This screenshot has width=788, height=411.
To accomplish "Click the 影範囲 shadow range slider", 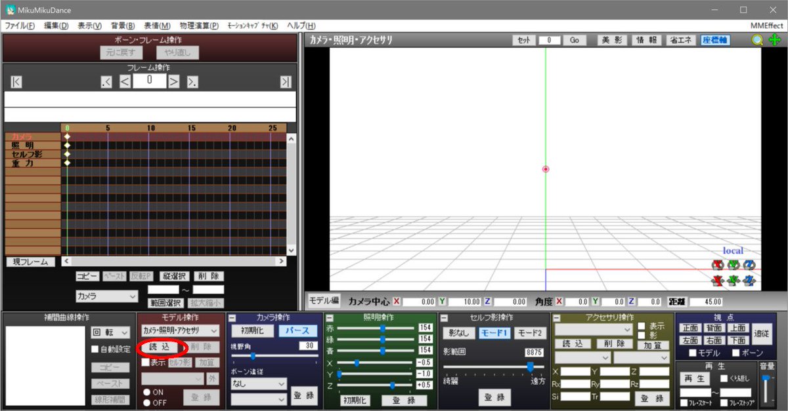I will point(493,367).
